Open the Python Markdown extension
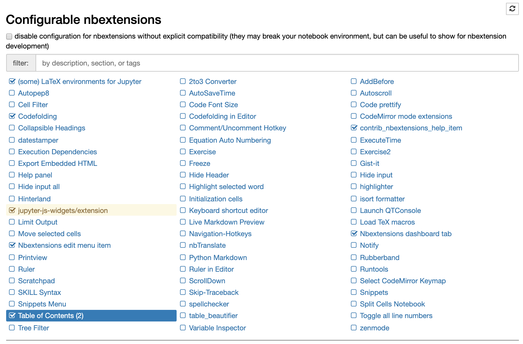 pos(218,258)
